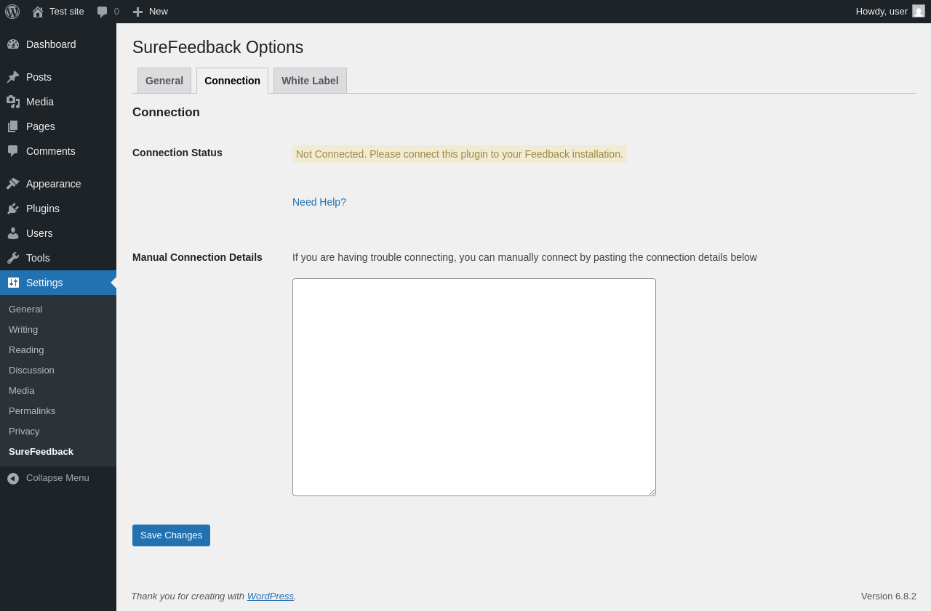Viewport: 931px width, 611px height.
Task: Click the New plus icon
Action: click(137, 12)
